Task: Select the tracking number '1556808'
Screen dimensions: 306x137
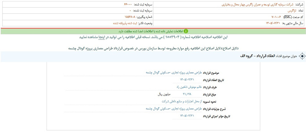Action: pos(130,17)
